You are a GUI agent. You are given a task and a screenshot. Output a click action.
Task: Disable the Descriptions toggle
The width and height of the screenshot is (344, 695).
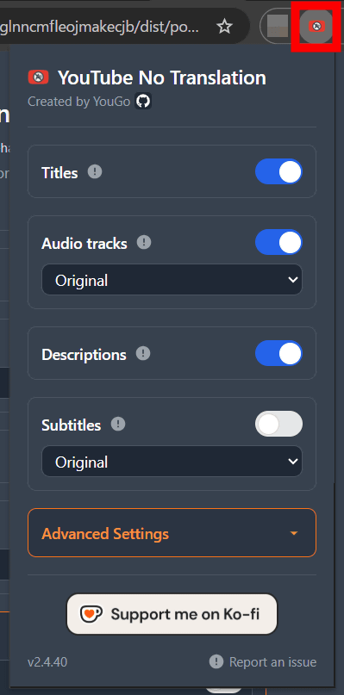[278, 353]
